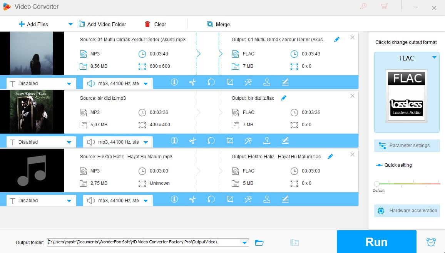
Task: Expand the FLAC output format dropdown
Action: pyautogui.click(x=434, y=58)
